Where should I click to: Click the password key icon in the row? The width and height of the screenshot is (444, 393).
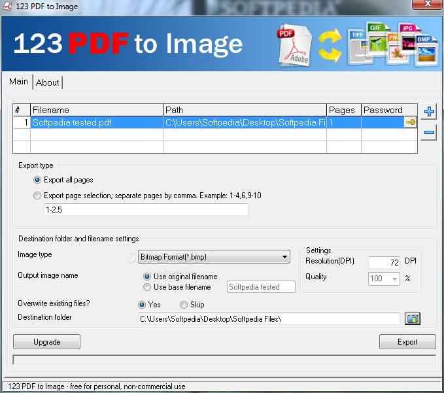point(410,122)
